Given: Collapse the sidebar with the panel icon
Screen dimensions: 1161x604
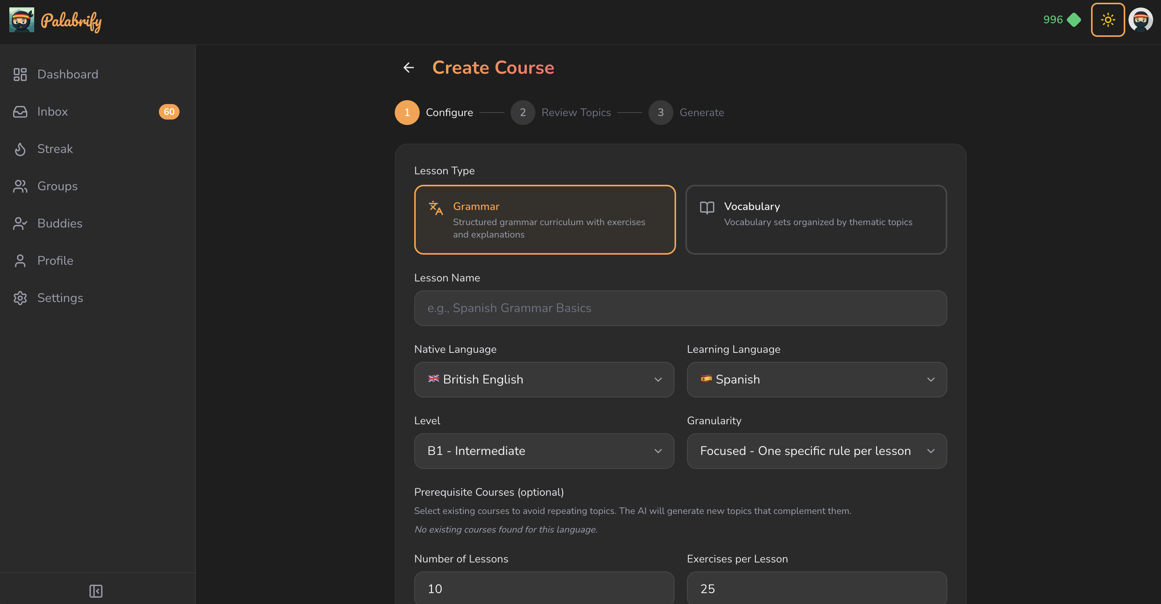Looking at the screenshot, I should coord(96,591).
